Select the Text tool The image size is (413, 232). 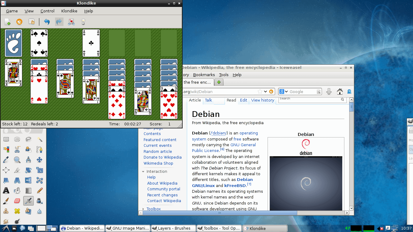coord(6,190)
